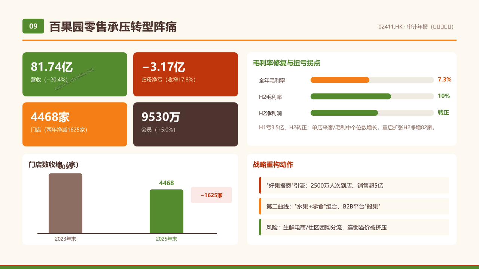Click the 转正 value
479x269 pixels.
pos(443,112)
